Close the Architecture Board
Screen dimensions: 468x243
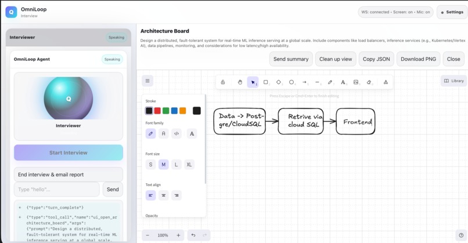coord(453,59)
